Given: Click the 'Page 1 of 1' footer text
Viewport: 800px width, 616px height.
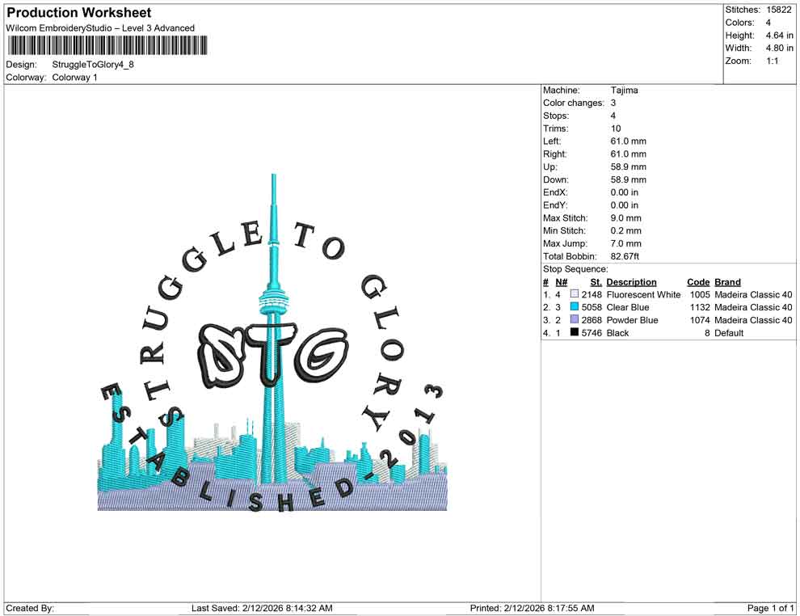Looking at the screenshot, I should [x=770, y=608].
